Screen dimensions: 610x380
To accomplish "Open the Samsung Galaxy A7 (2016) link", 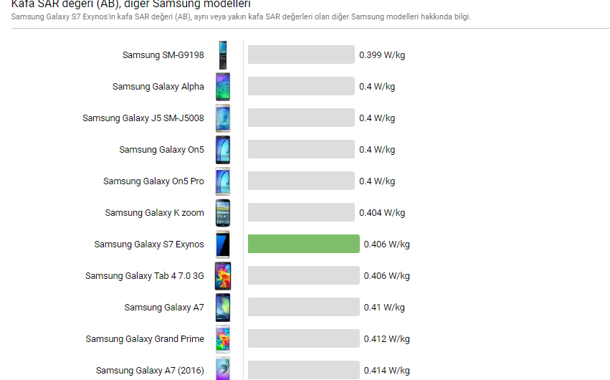I will click(150, 371).
